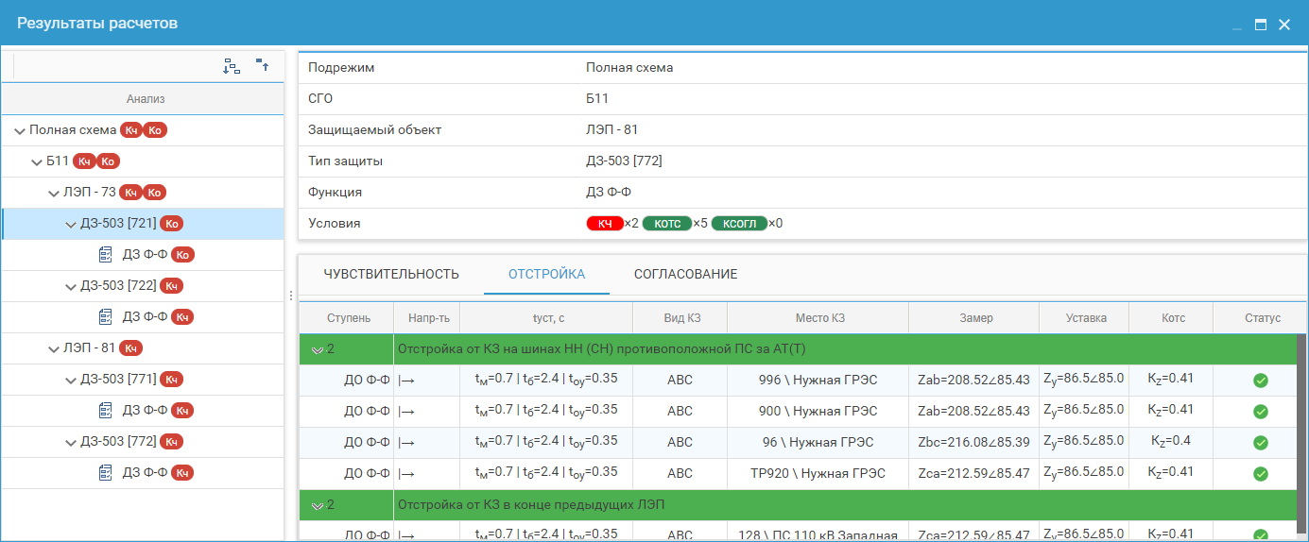The width and height of the screenshot is (1309, 542).
Task: Collapse group Отстройка от КЗ на шинах НН
Action: click(318, 349)
